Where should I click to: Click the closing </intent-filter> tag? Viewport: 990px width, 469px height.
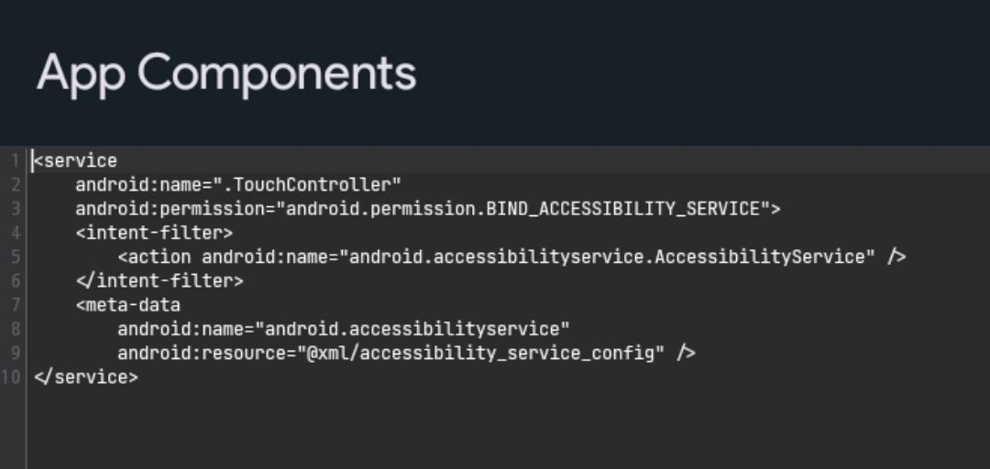(x=159, y=281)
